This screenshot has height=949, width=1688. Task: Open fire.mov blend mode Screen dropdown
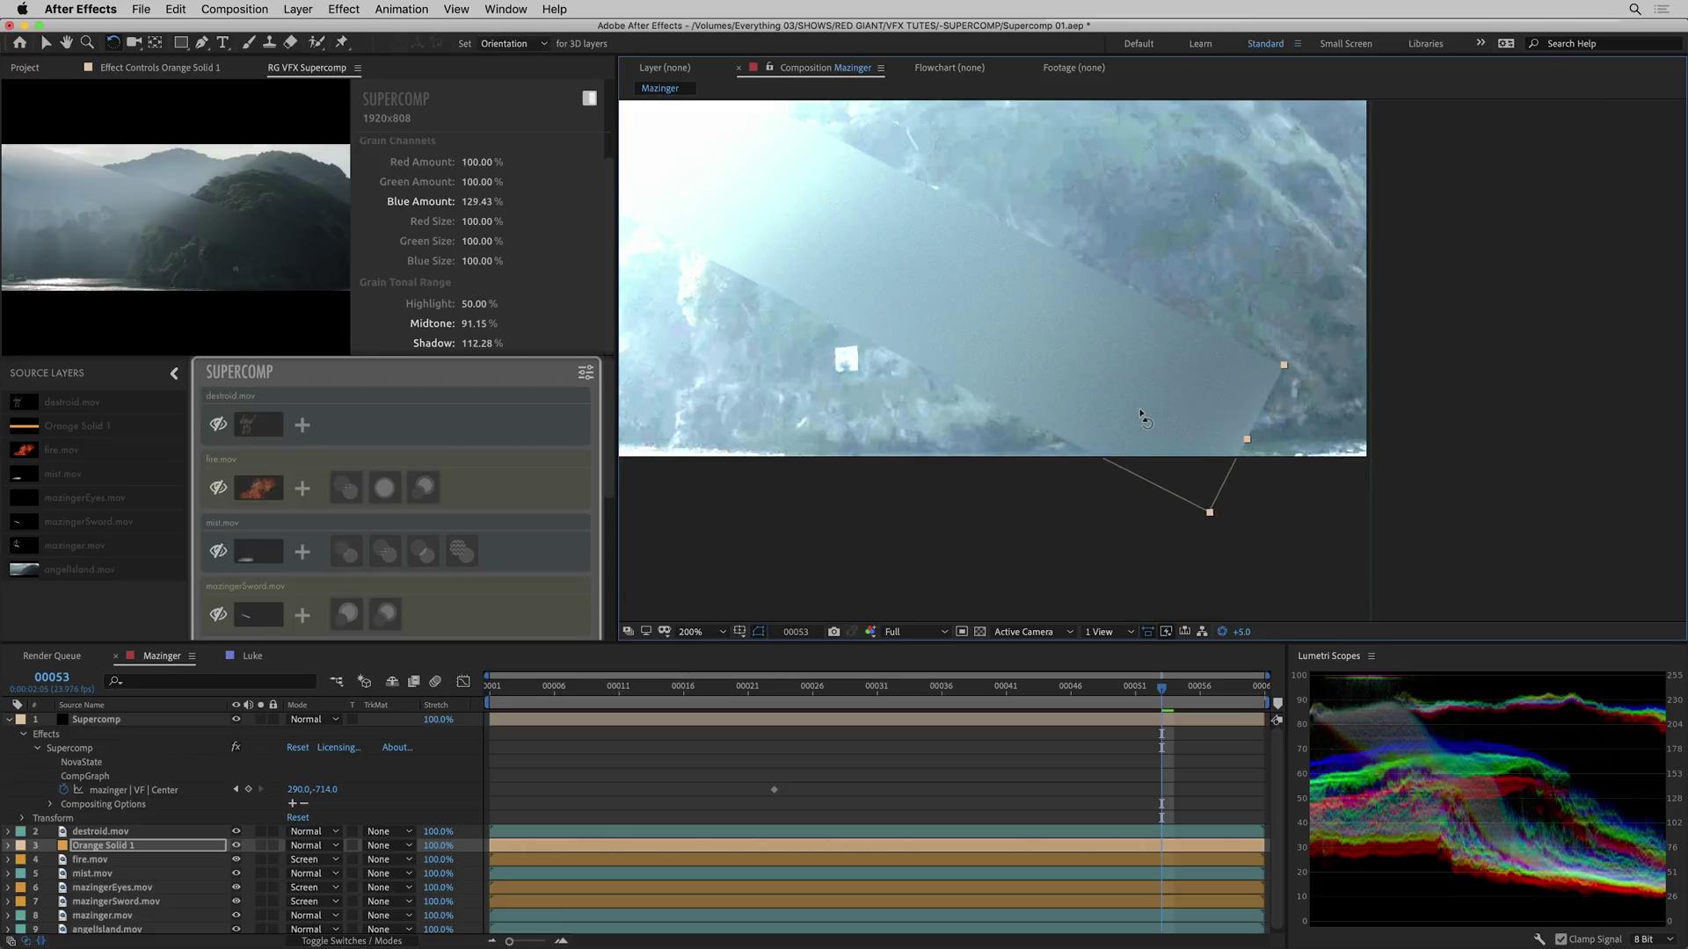point(315,859)
